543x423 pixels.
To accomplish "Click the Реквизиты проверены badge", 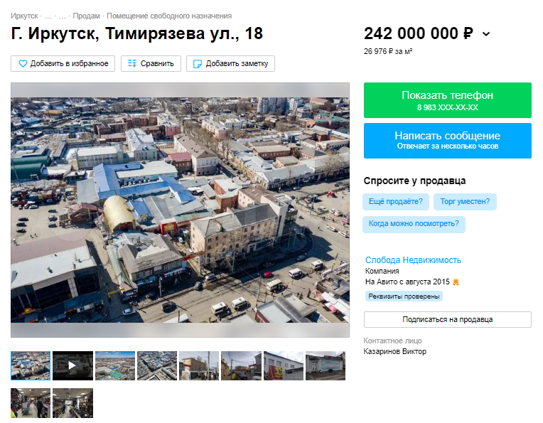I will point(404,296).
